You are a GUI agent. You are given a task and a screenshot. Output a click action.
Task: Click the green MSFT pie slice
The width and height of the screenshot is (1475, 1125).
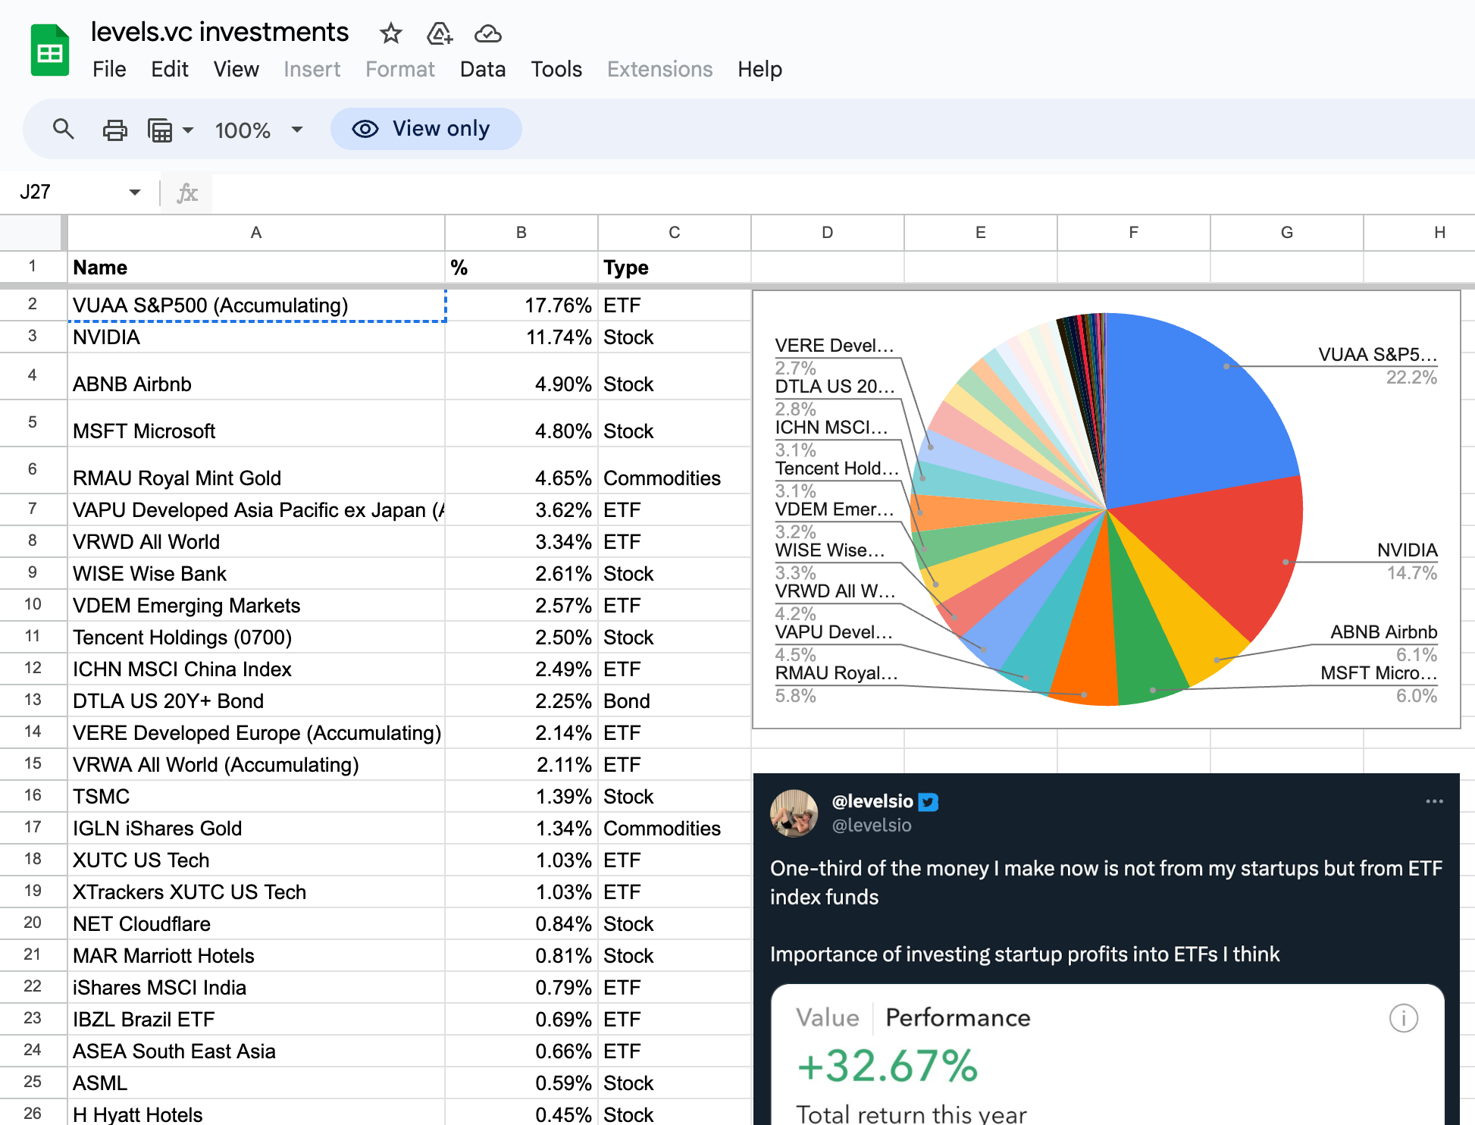[x=1146, y=644]
